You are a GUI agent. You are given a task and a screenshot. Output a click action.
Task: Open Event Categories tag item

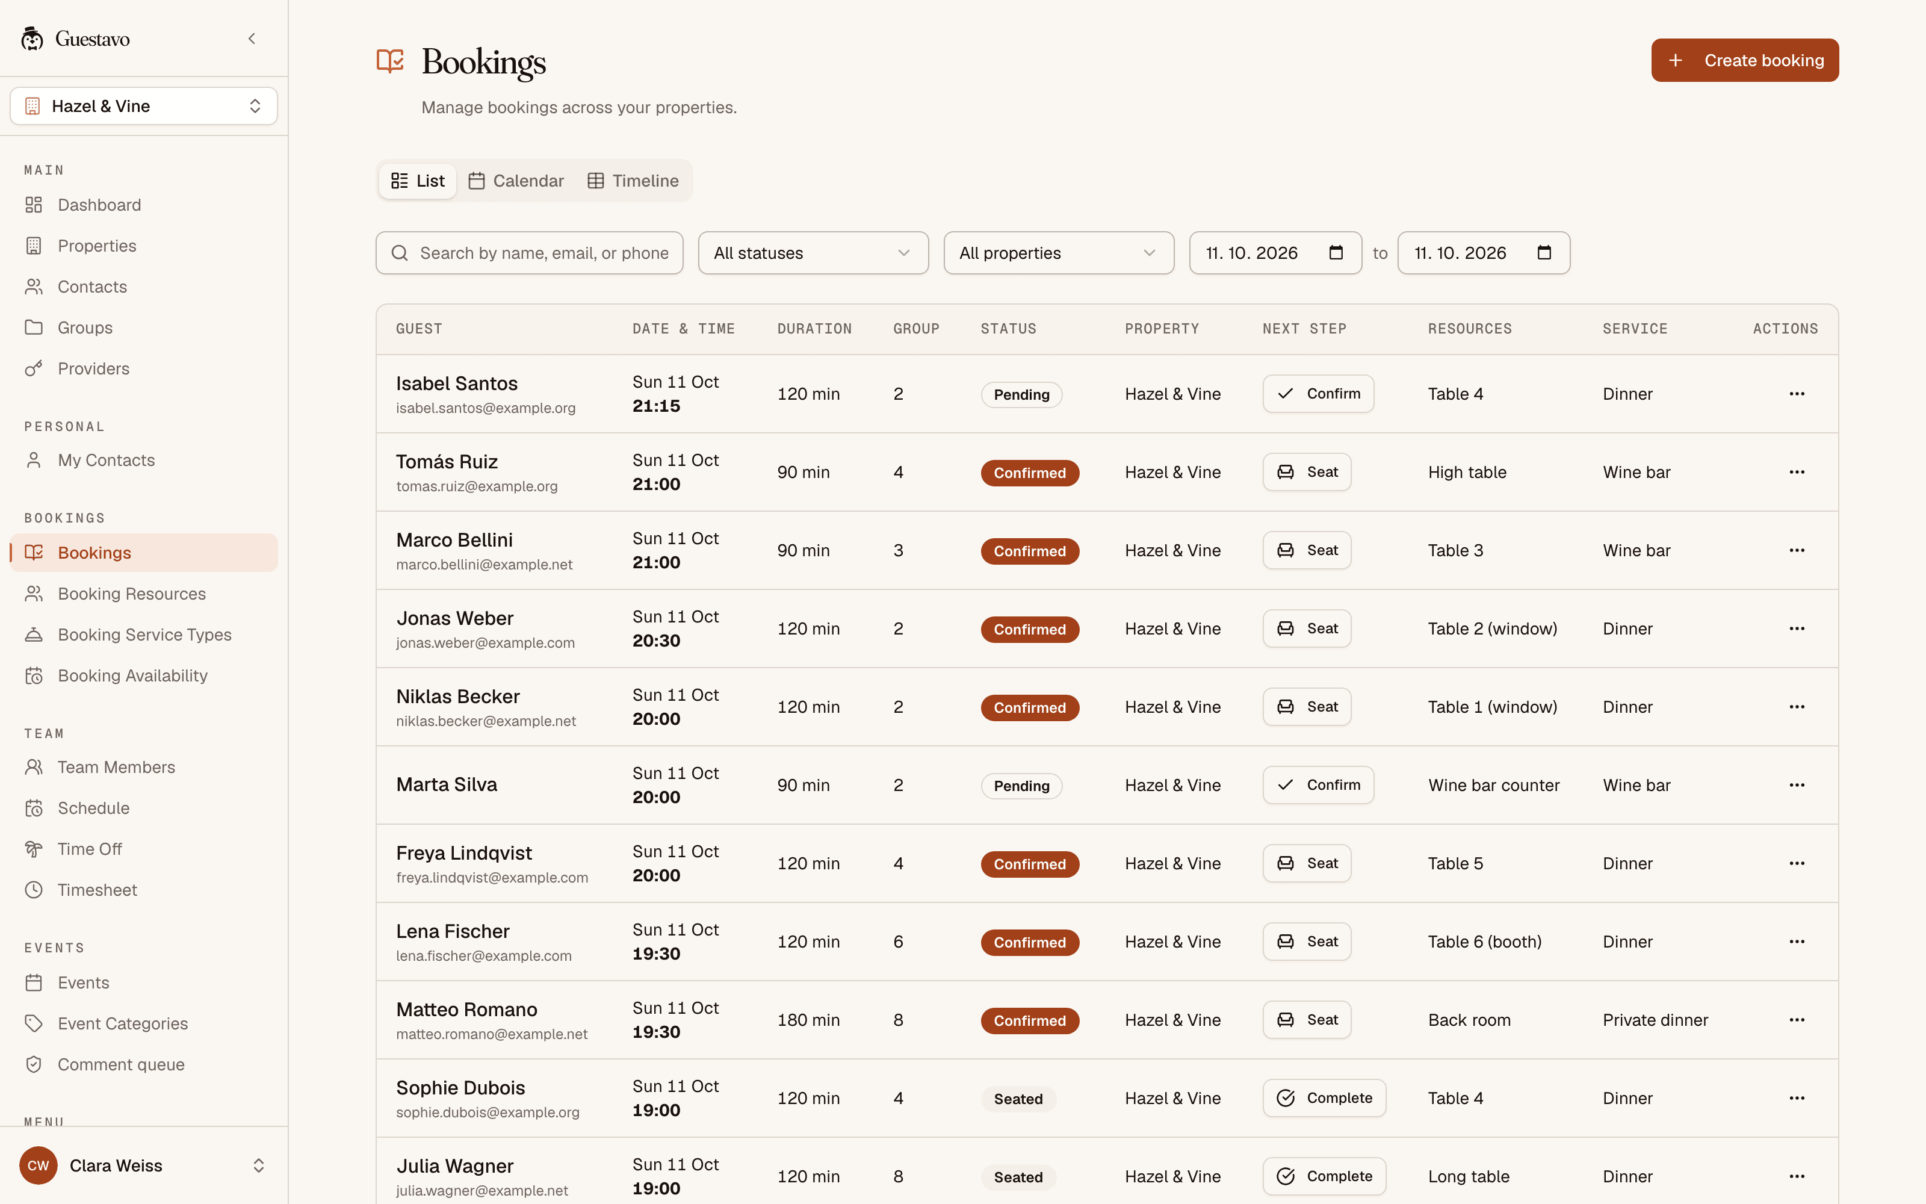coord(144,1023)
